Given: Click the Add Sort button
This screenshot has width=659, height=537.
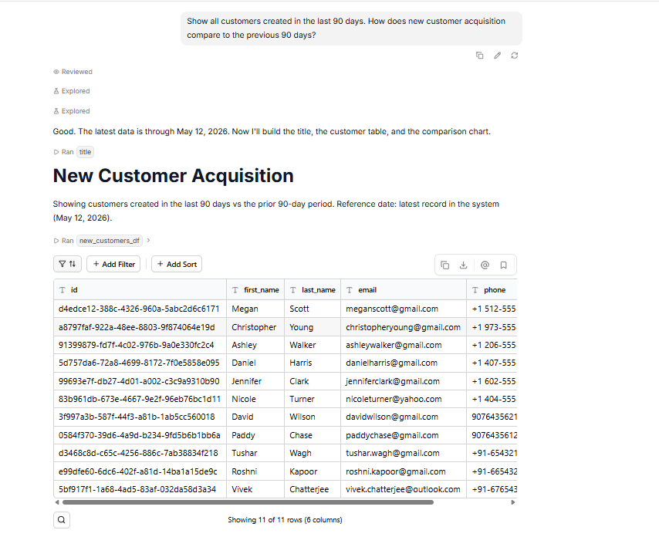Looking at the screenshot, I should click(177, 264).
